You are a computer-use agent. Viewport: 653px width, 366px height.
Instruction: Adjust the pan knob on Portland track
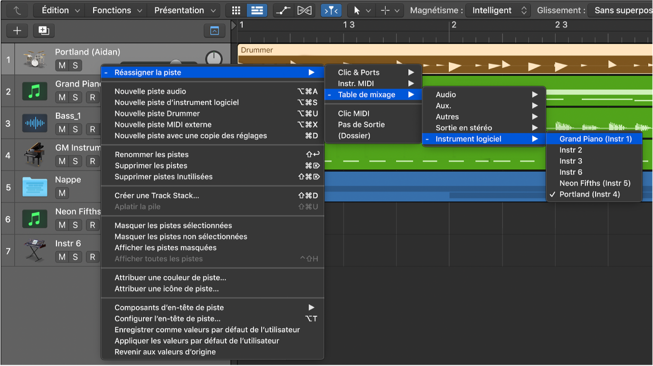(214, 56)
